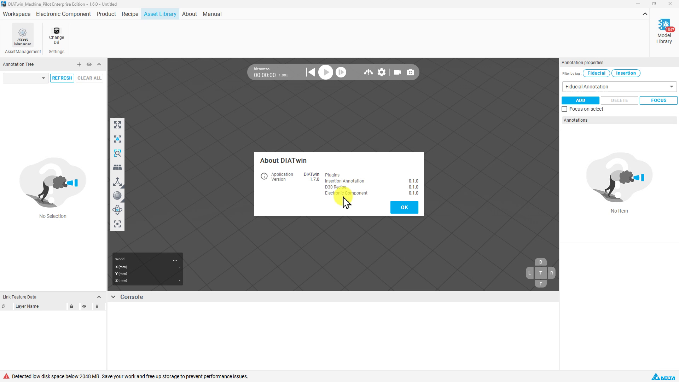Open the Manual menu

click(212, 14)
